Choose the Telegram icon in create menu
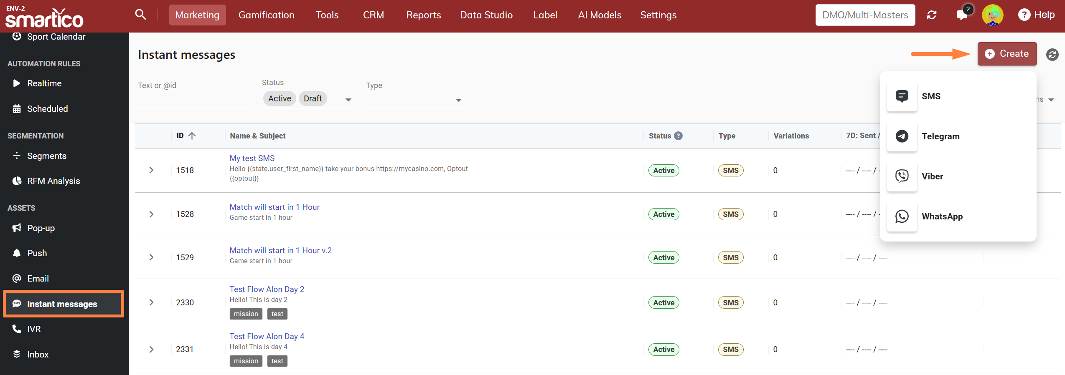This screenshot has width=1065, height=375. [902, 136]
